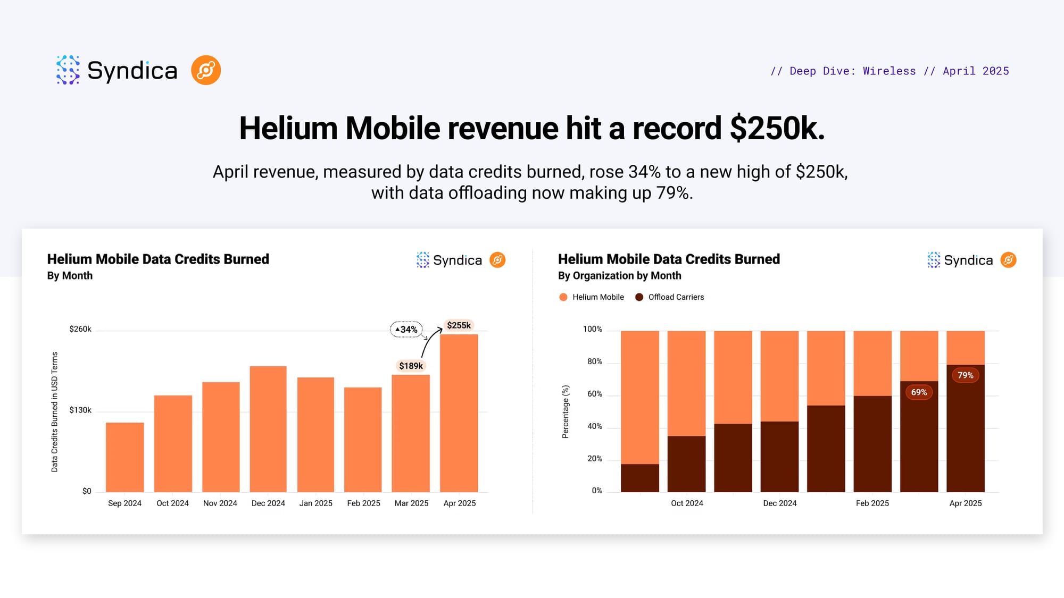Click the Dec 2024 bar in the monthly chart

tap(268, 428)
